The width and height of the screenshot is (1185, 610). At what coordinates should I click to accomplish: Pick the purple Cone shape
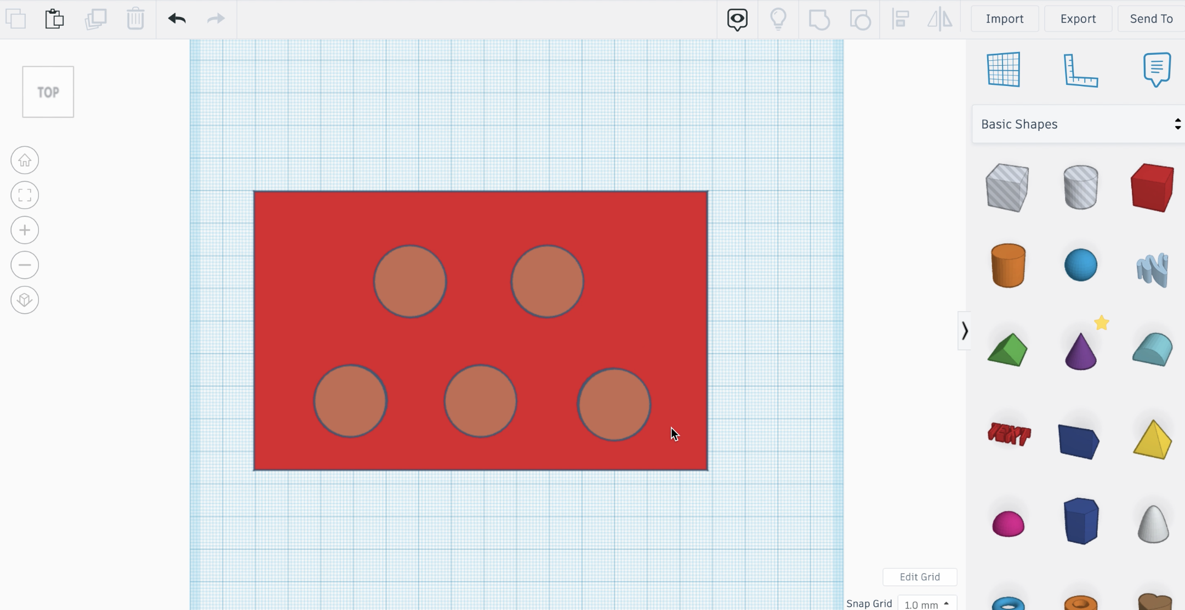coord(1081,352)
